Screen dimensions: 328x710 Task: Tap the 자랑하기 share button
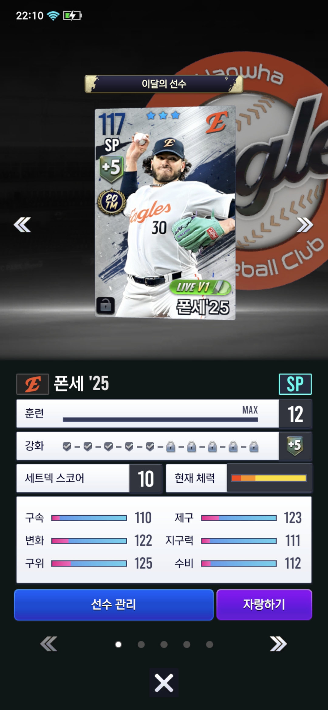pyautogui.click(x=264, y=605)
